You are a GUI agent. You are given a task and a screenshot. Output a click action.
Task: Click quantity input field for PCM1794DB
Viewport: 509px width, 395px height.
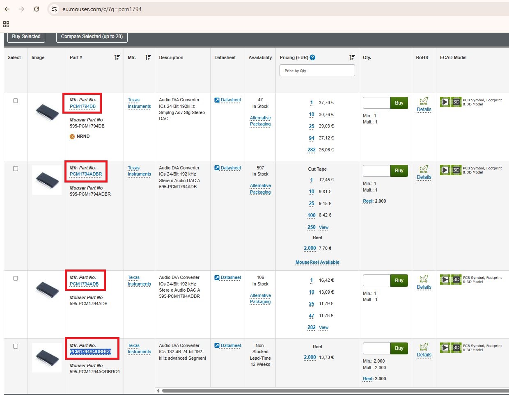pos(376,103)
